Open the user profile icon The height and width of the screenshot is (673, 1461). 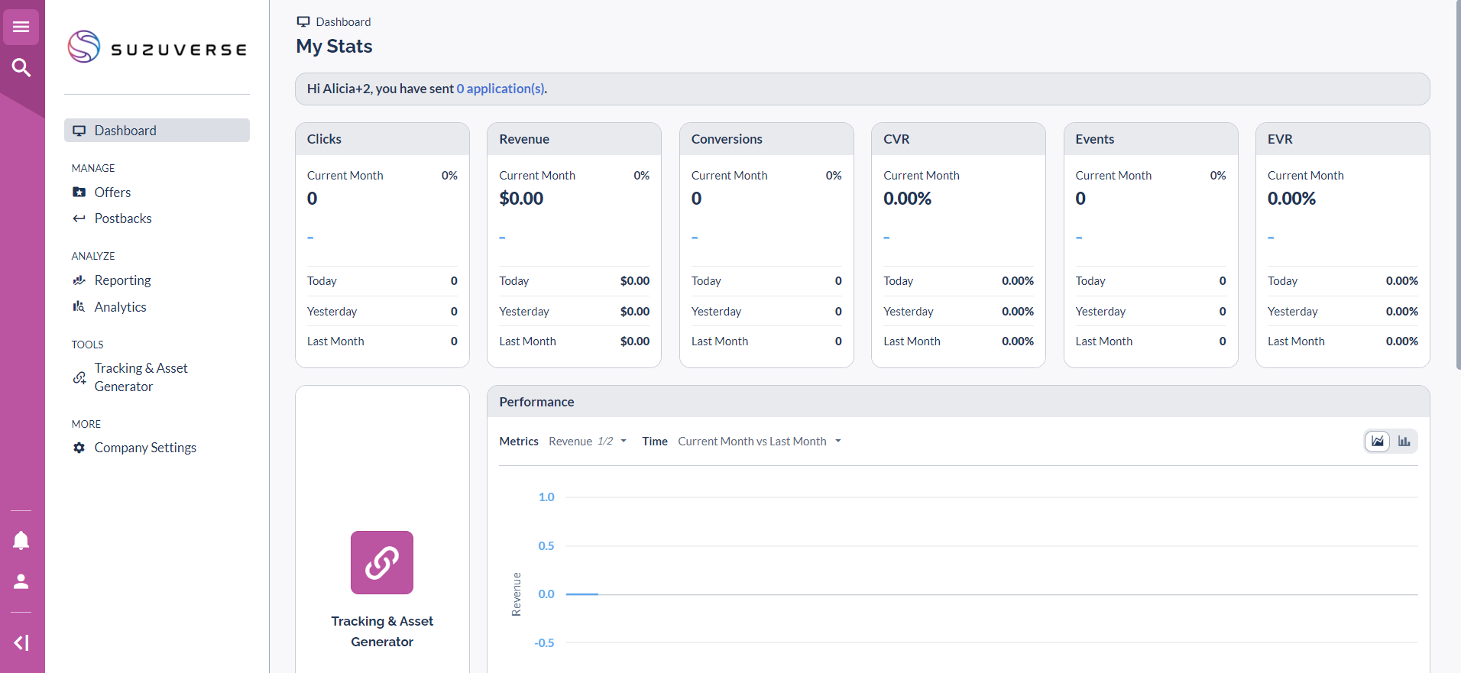[21, 582]
